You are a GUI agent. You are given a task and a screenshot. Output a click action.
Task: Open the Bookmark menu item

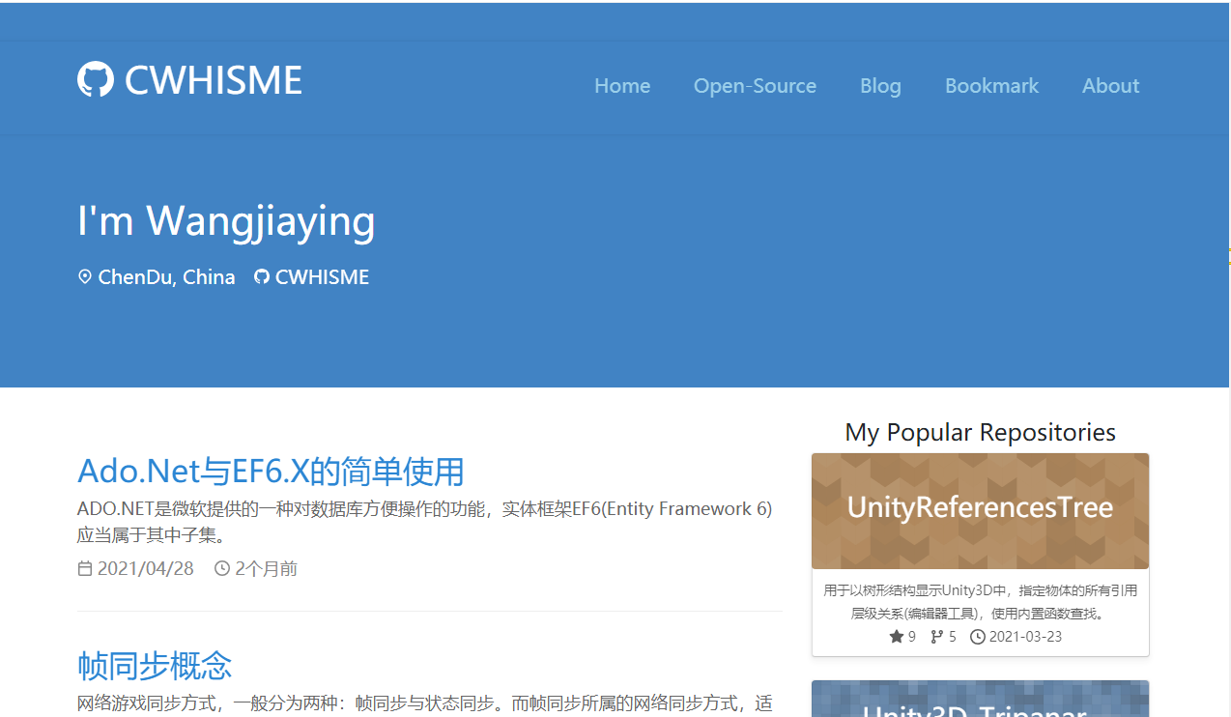(991, 86)
